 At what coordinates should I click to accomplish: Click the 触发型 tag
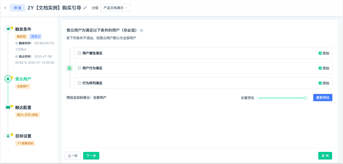pos(21,36)
